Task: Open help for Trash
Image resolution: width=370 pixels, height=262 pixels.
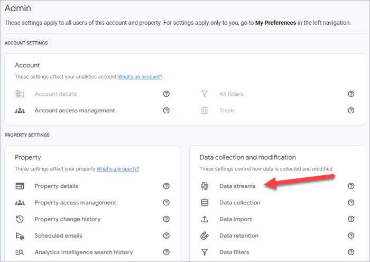Action: tap(351, 111)
